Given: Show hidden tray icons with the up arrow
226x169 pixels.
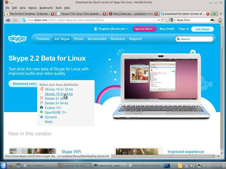Looking at the screenshot, I should click(204, 166).
